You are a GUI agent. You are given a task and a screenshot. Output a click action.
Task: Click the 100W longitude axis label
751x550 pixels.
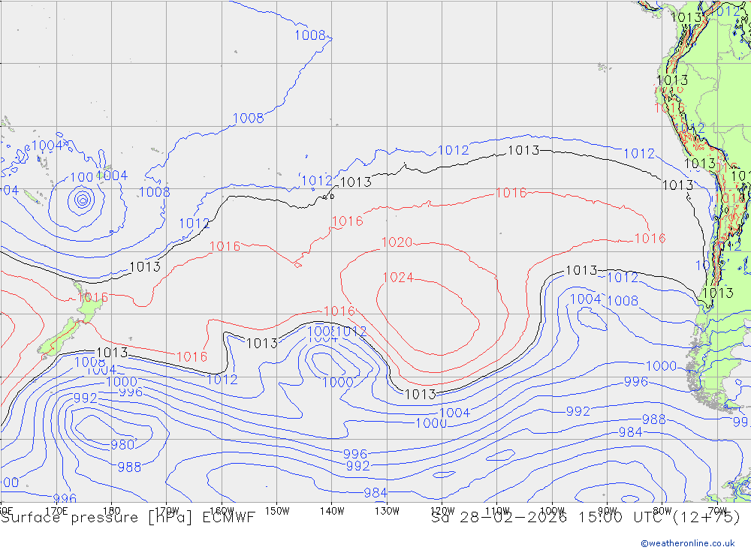552,511
